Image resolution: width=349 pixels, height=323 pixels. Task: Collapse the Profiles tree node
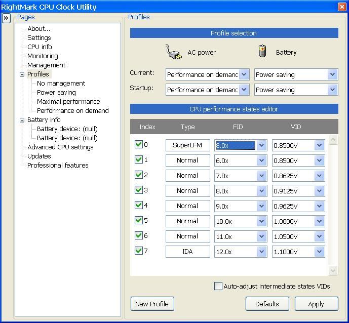coord(22,74)
